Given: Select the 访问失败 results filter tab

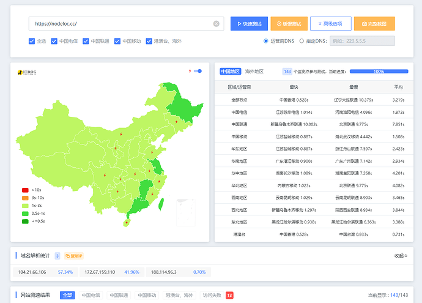Looking at the screenshot, I should pyautogui.click(x=212, y=295).
